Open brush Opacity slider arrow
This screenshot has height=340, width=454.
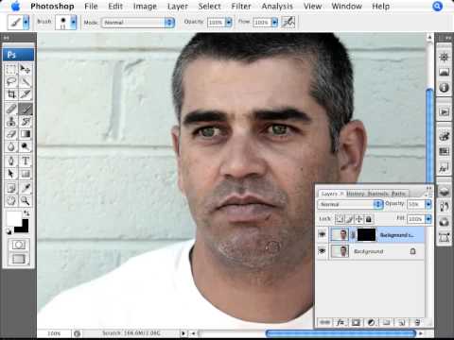coord(229,23)
